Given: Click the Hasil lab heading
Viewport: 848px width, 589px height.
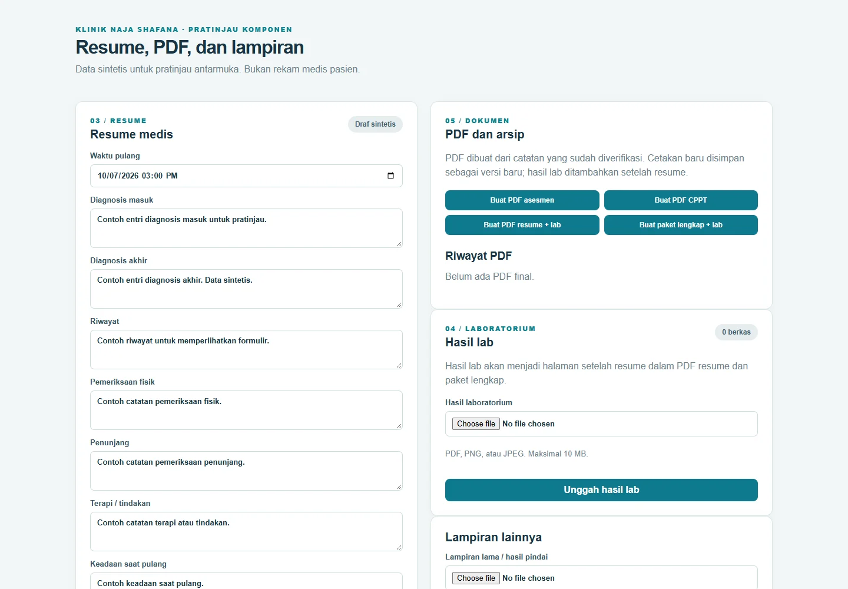Looking at the screenshot, I should [x=469, y=342].
